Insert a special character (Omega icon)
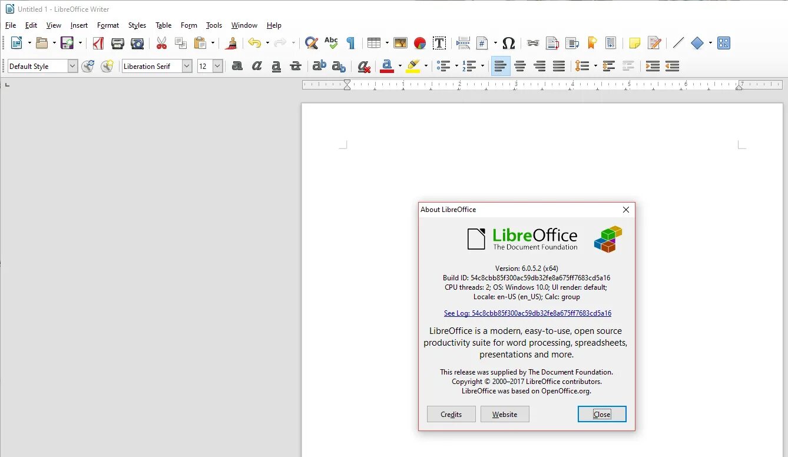788x457 pixels. [509, 43]
